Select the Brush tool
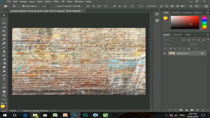Image resolution: width=210 pixels, height=118 pixels. [x=4, y=47]
